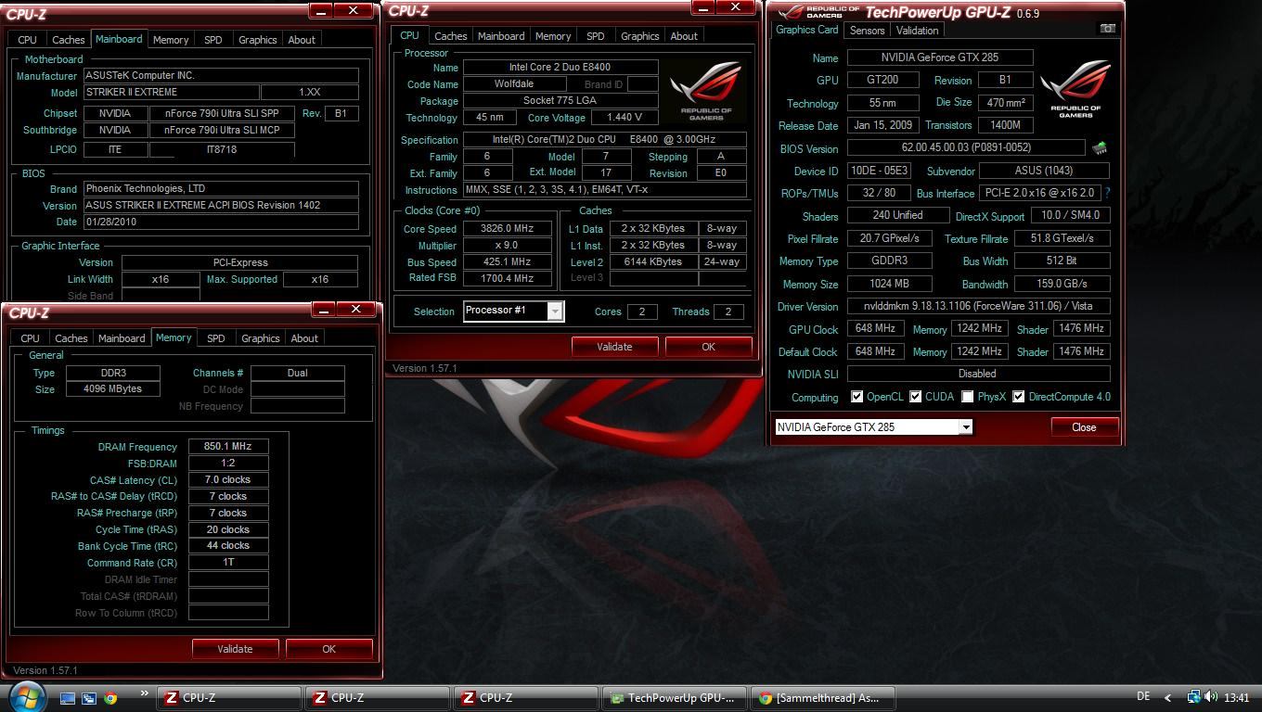1262x712 pixels.
Task: Open Caches tab in CPU-Z Mainboard window
Action: point(68,40)
